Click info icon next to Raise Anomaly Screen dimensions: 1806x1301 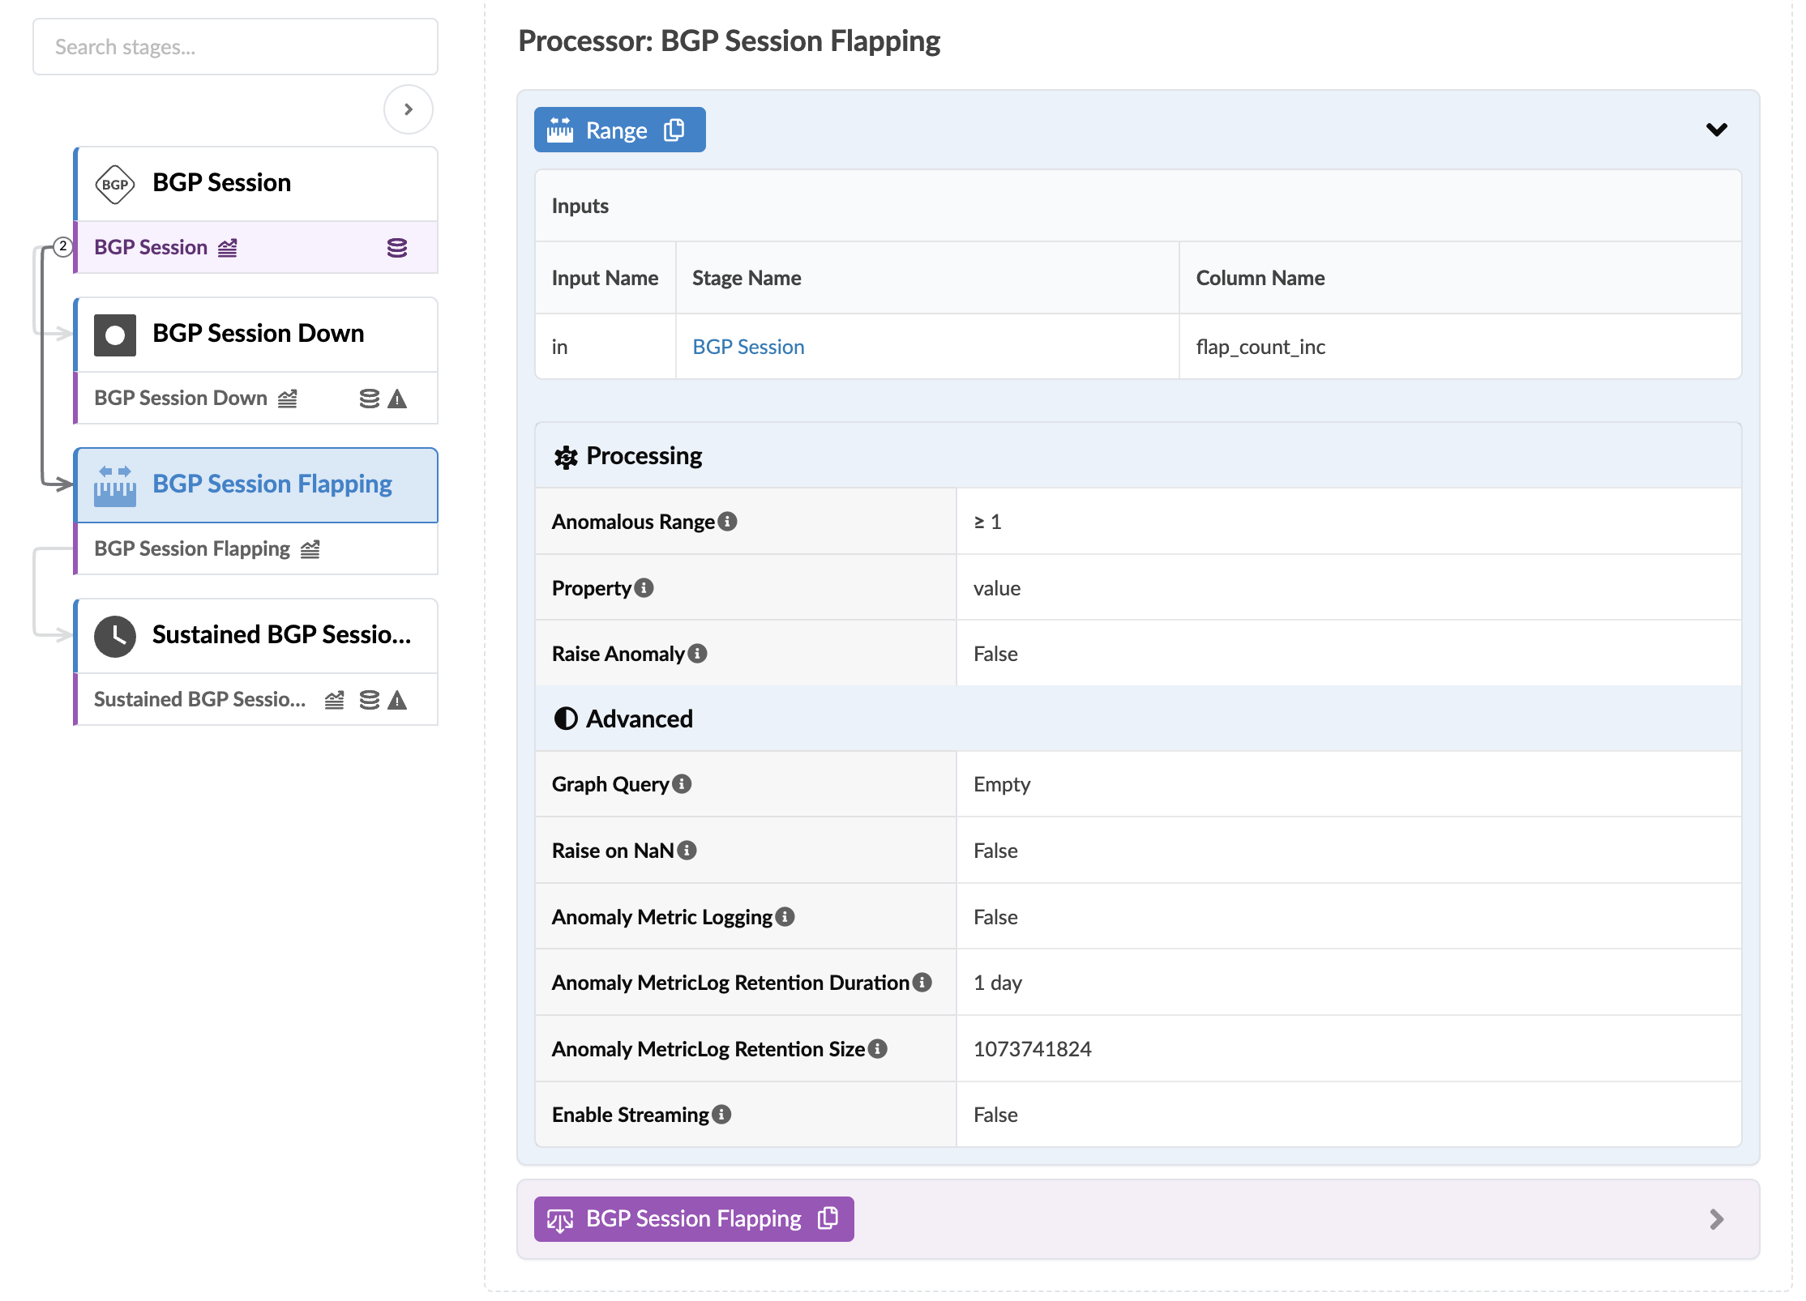(697, 654)
